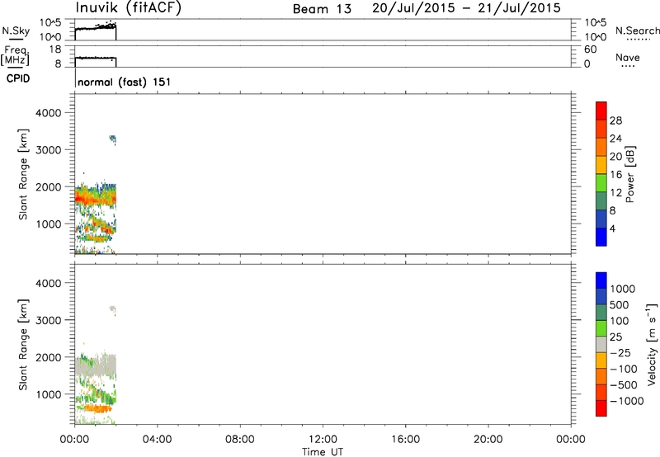This screenshot has width=660, height=457.
Task: Click the Inuvik (fitACF) plot title
Action: pyautogui.click(x=129, y=8)
